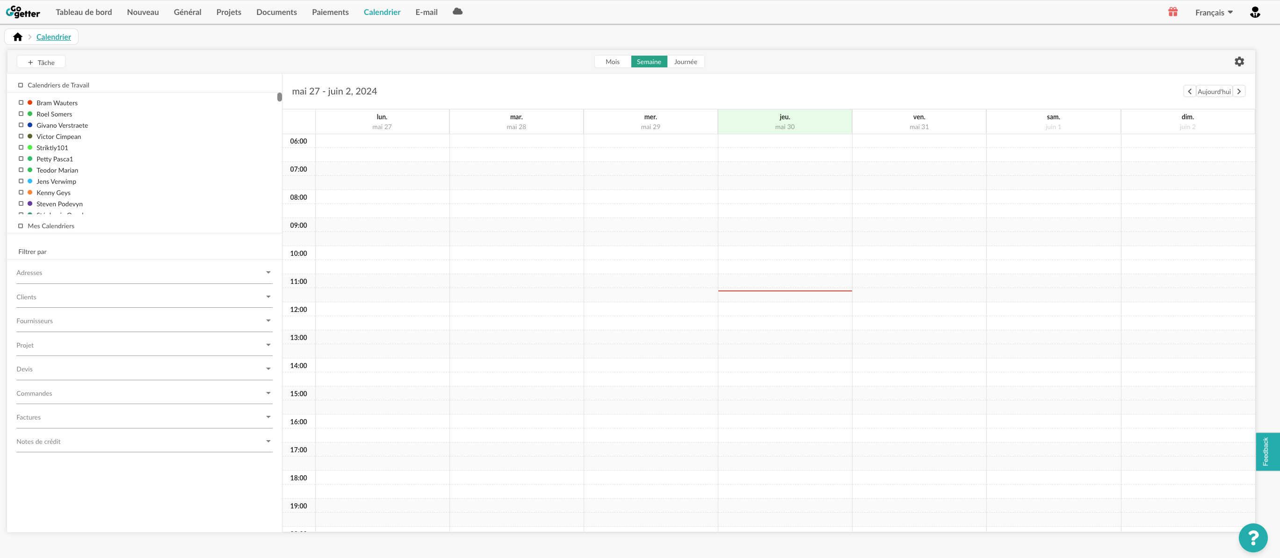Go to next week arrow
The image size is (1280, 558).
[x=1239, y=91]
